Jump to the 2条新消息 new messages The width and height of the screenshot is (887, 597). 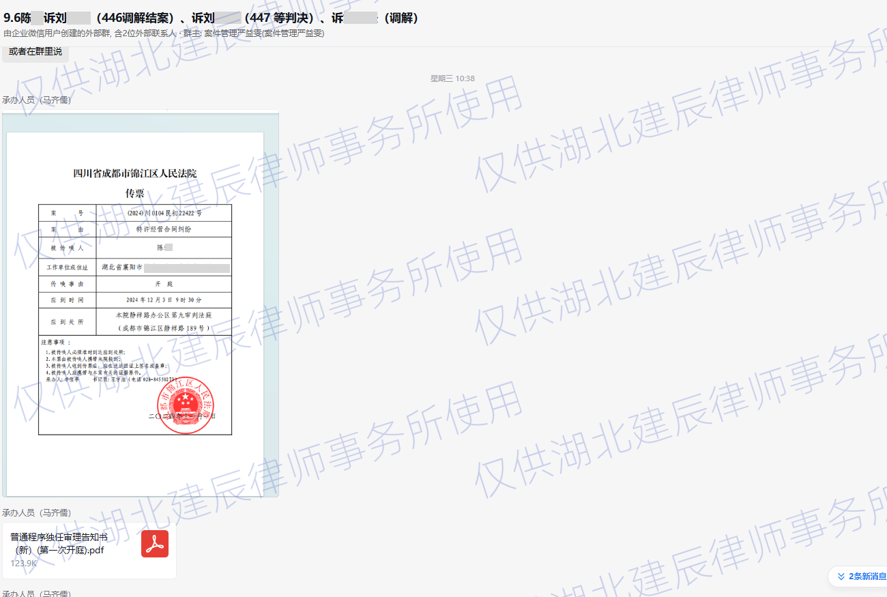861,577
